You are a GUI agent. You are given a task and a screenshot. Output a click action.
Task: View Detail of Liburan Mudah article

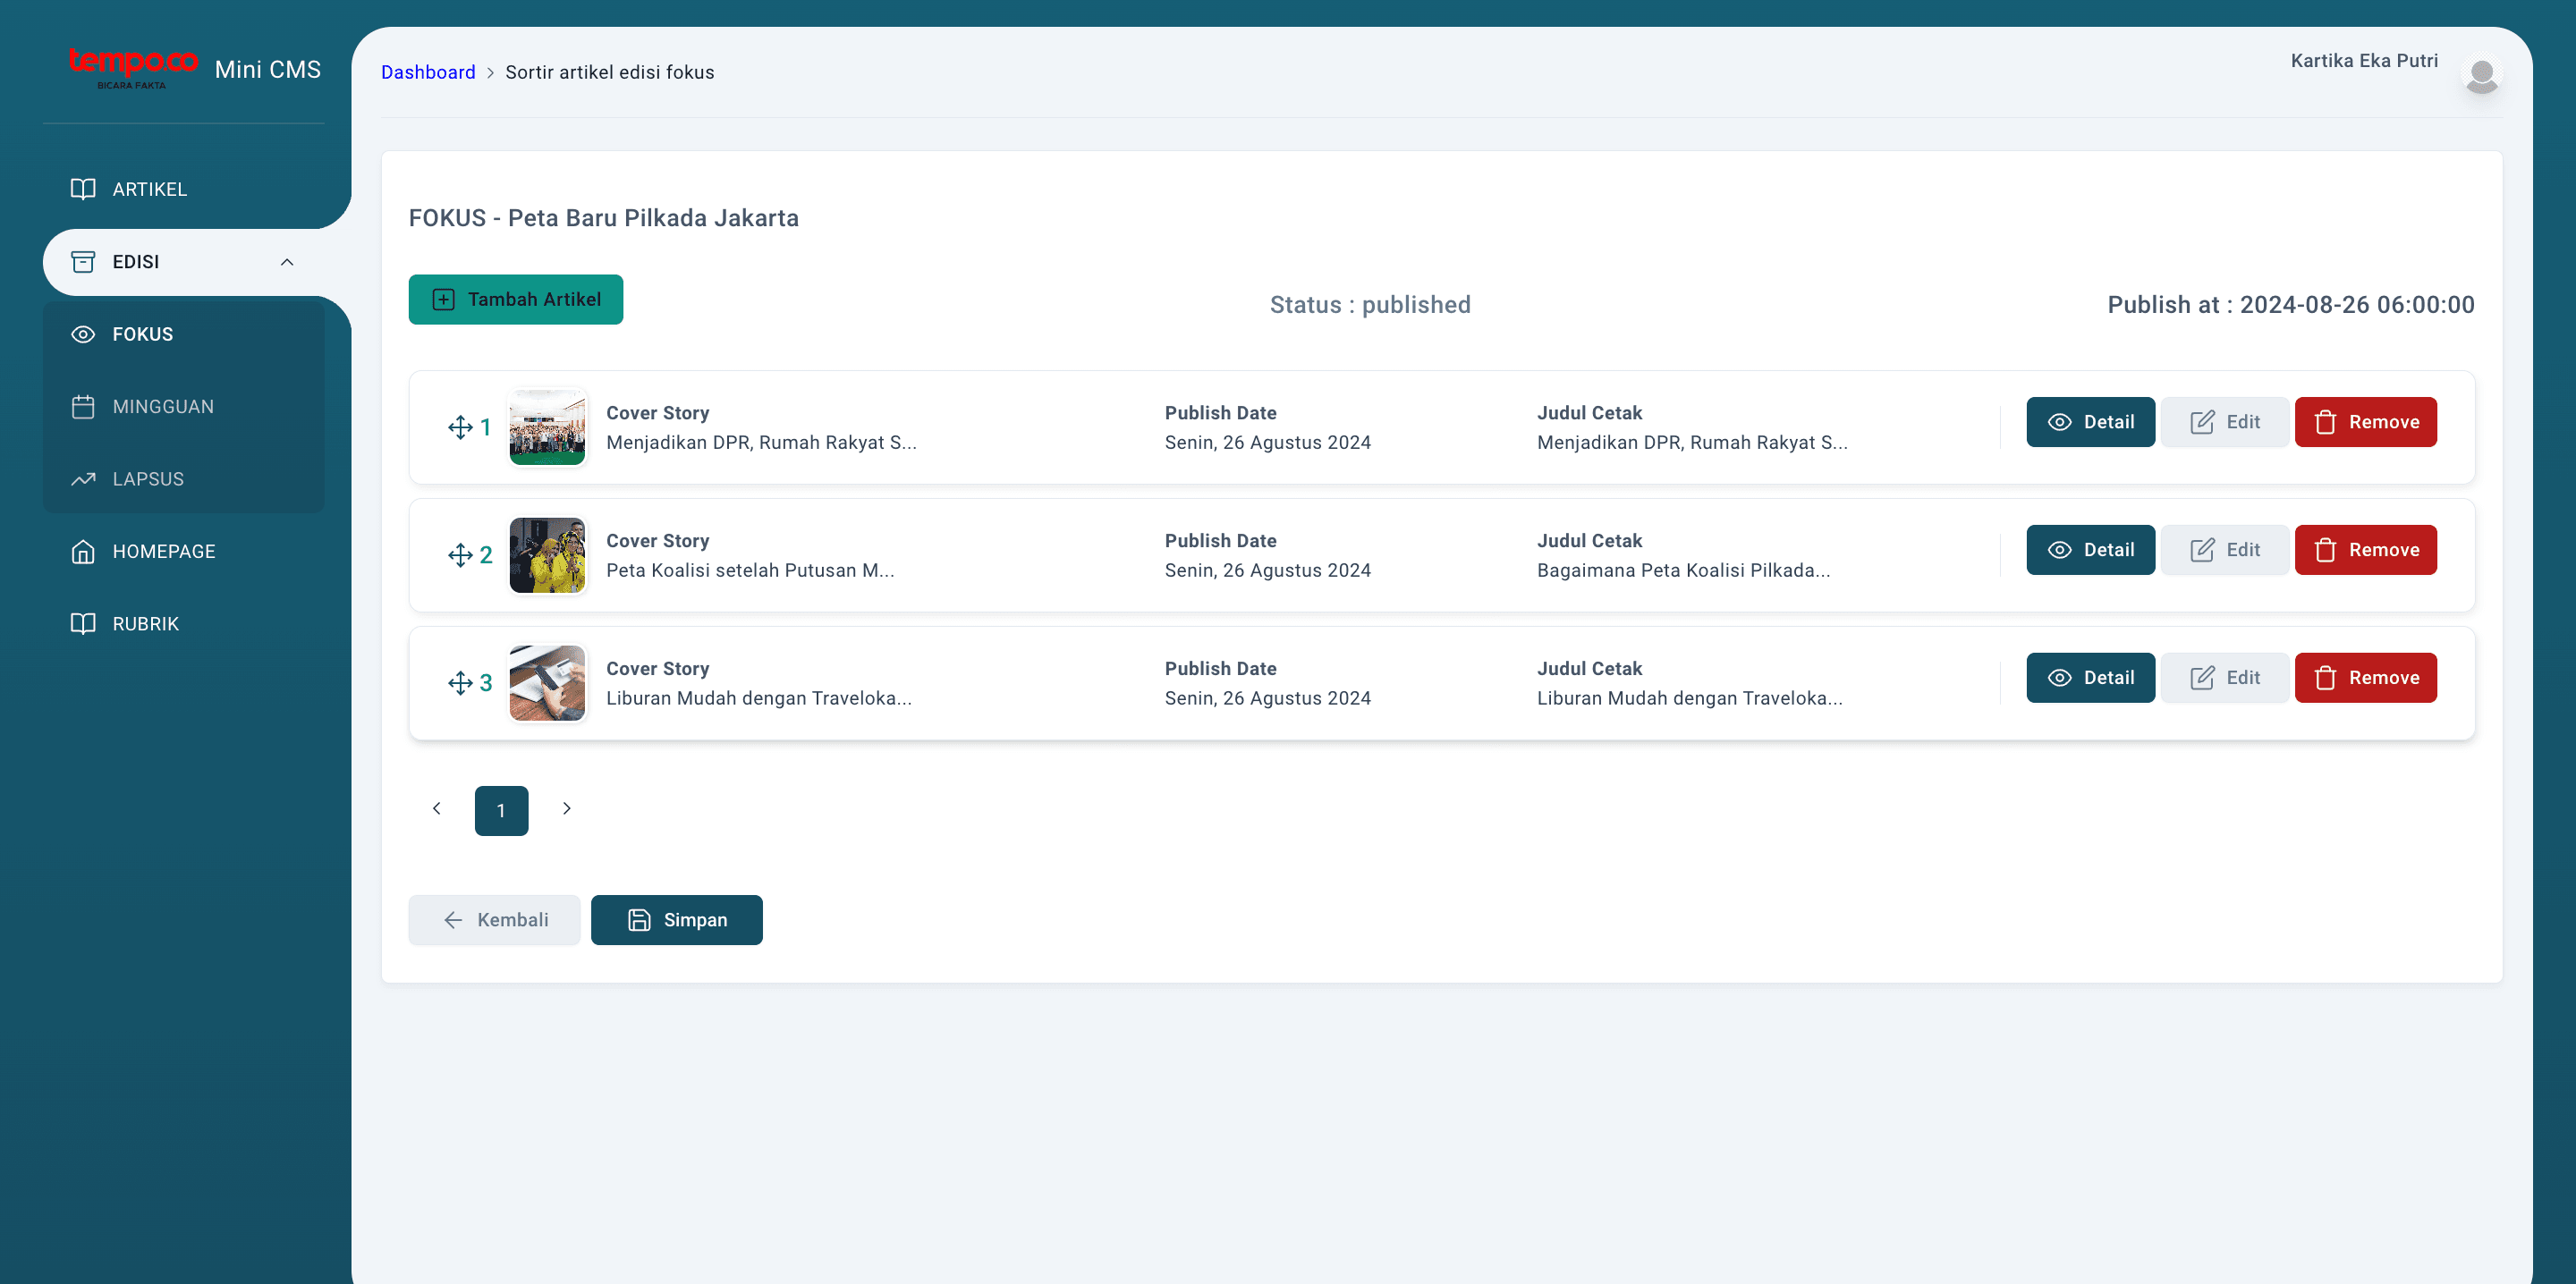pos(2090,678)
